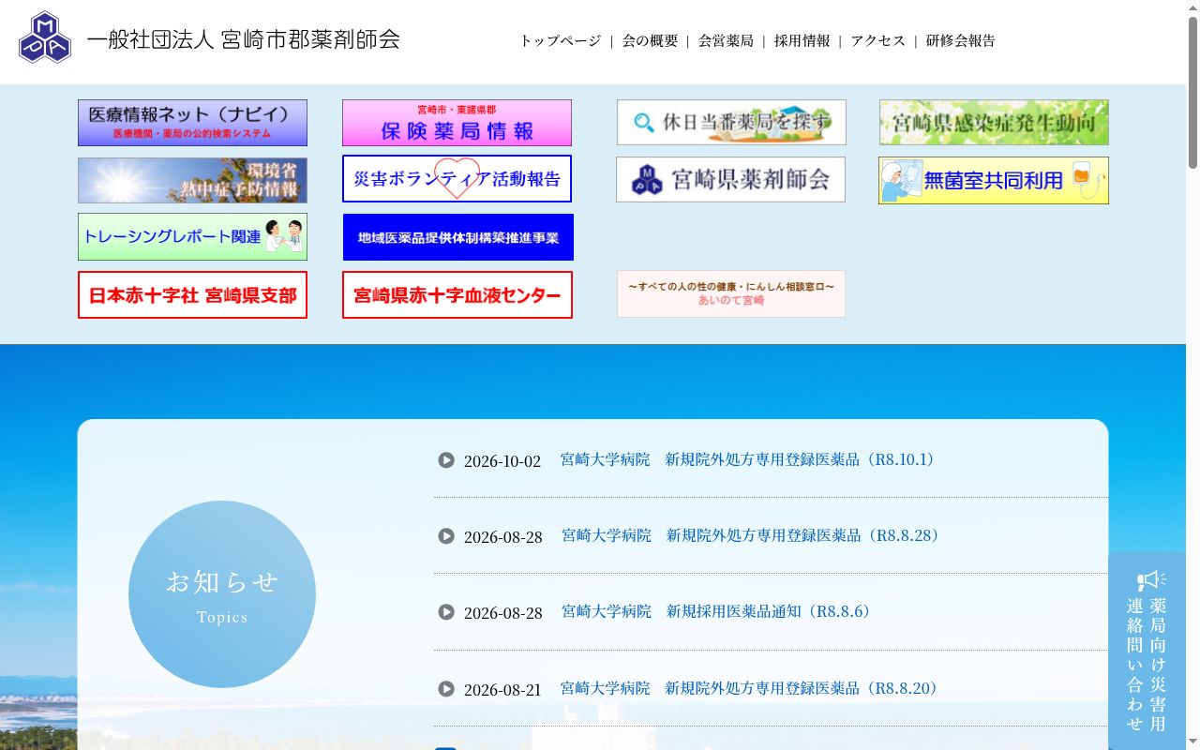Open the あいのて宮崎 consultation banner
Screen dimensions: 1200x750
pyautogui.click(x=731, y=294)
